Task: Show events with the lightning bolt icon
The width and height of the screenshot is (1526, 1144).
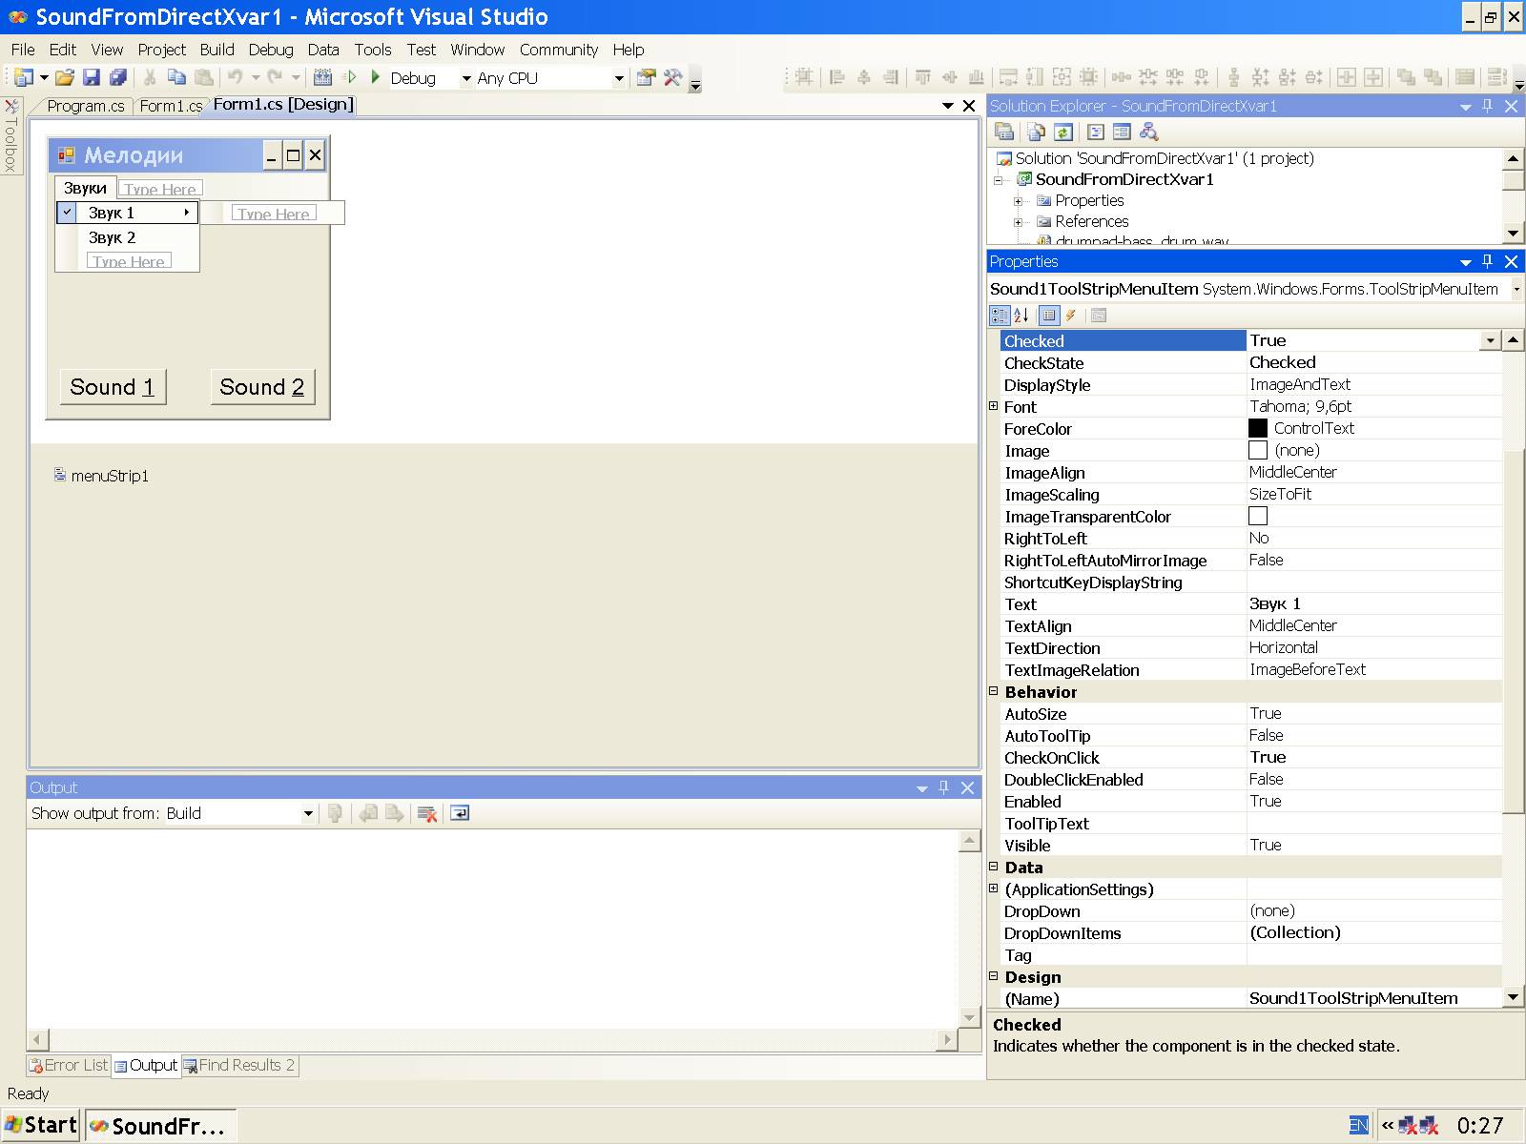Action: click(x=1071, y=316)
